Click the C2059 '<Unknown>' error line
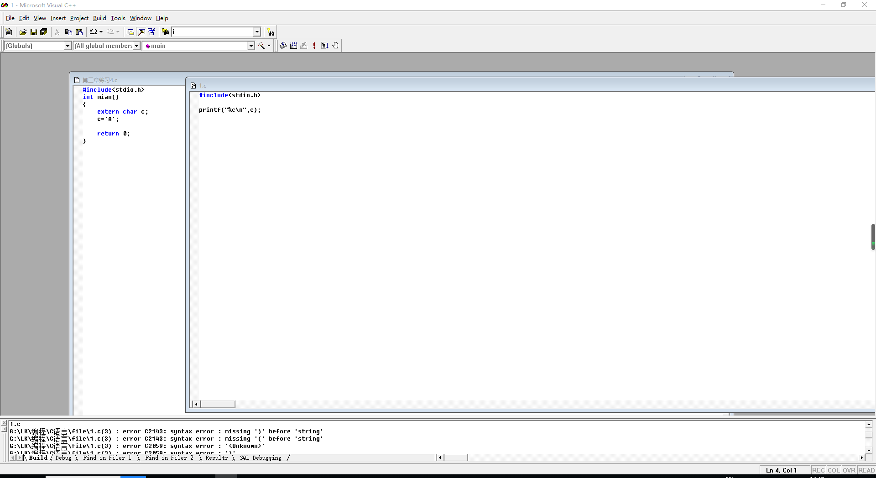 tap(137, 446)
